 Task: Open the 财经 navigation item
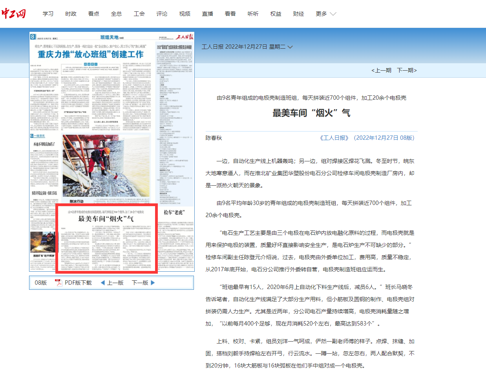point(298,14)
